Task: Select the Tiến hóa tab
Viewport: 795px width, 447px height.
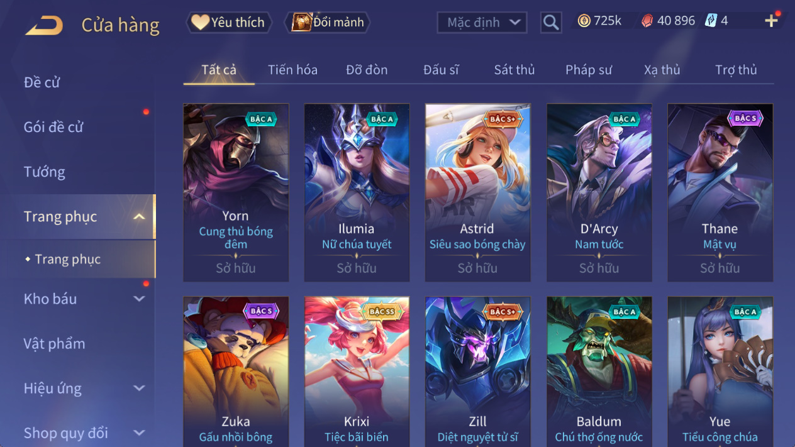Action: 292,70
